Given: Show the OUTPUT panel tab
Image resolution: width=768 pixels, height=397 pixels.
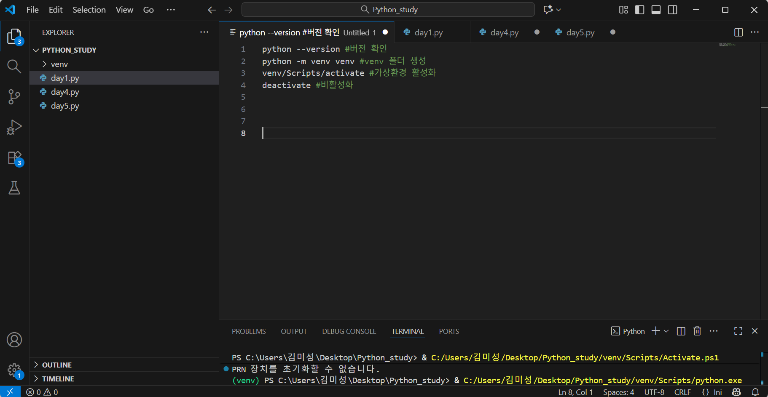Looking at the screenshot, I should pos(294,331).
